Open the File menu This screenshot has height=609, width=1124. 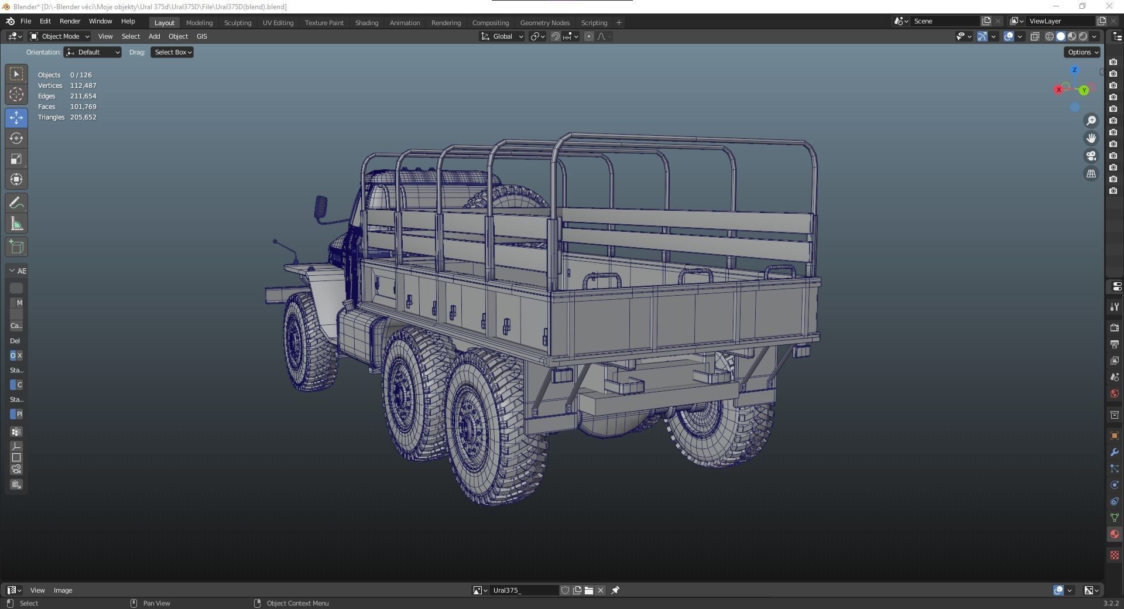(x=26, y=21)
